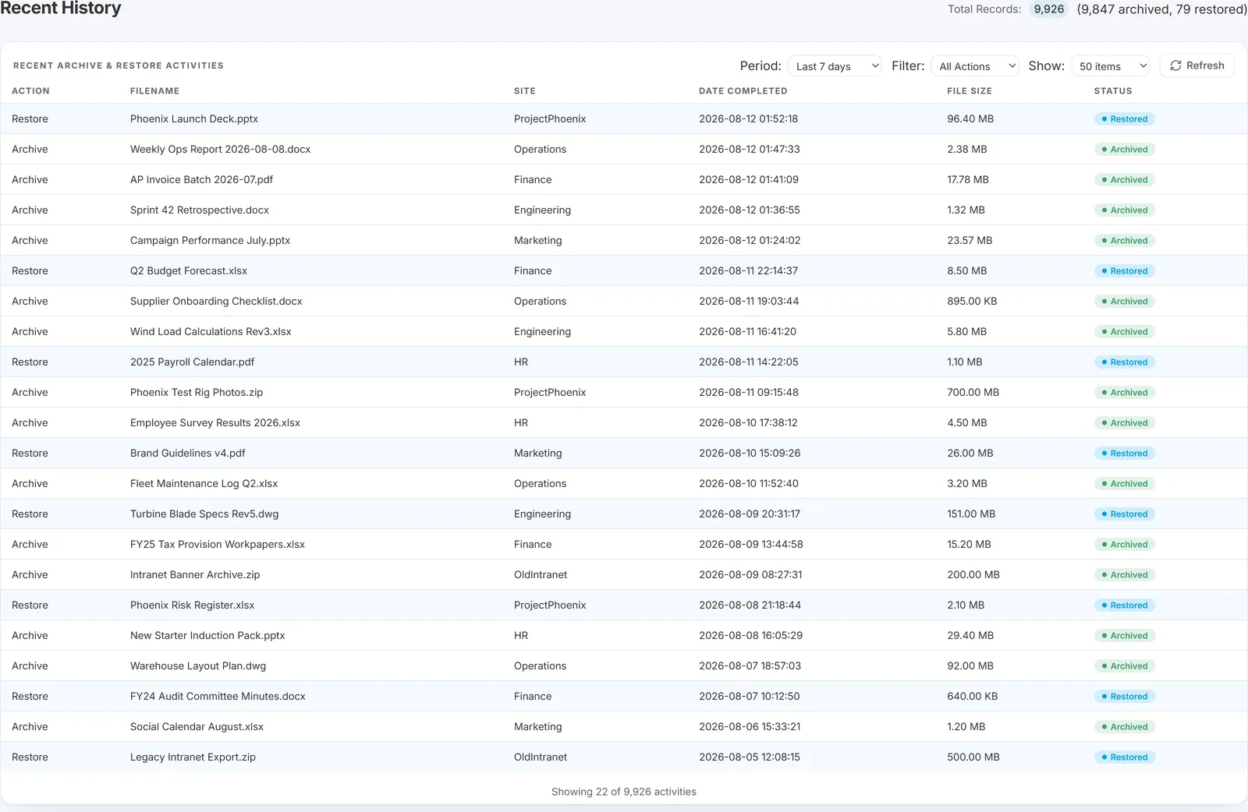This screenshot has height=812, width=1248.
Task: Select Phoenix Test Rig Photos.zip
Action: point(197,393)
